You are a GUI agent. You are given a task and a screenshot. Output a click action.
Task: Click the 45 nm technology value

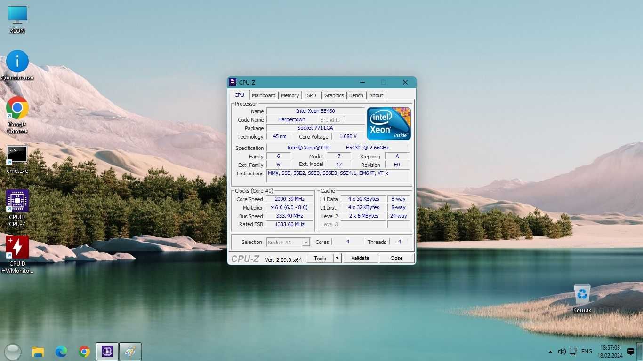pyautogui.click(x=280, y=137)
